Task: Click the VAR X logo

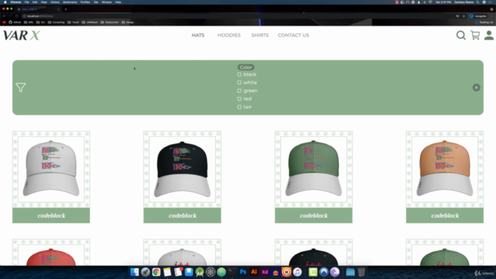Action: 22,35
